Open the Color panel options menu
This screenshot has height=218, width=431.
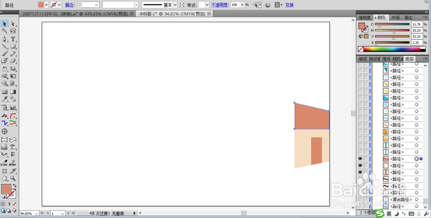pos(425,17)
